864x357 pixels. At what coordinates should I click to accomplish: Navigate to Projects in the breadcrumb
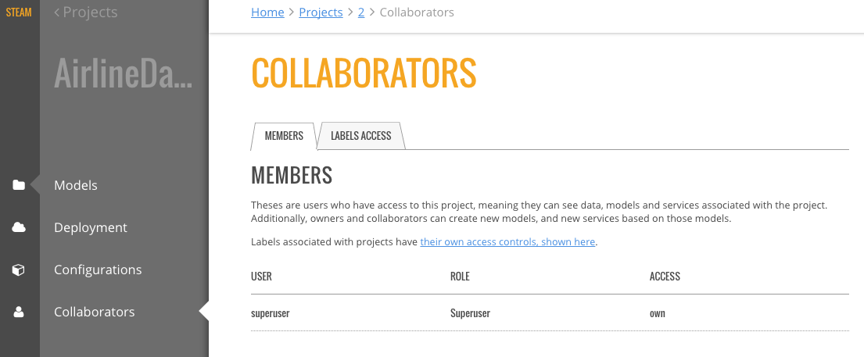coord(321,12)
